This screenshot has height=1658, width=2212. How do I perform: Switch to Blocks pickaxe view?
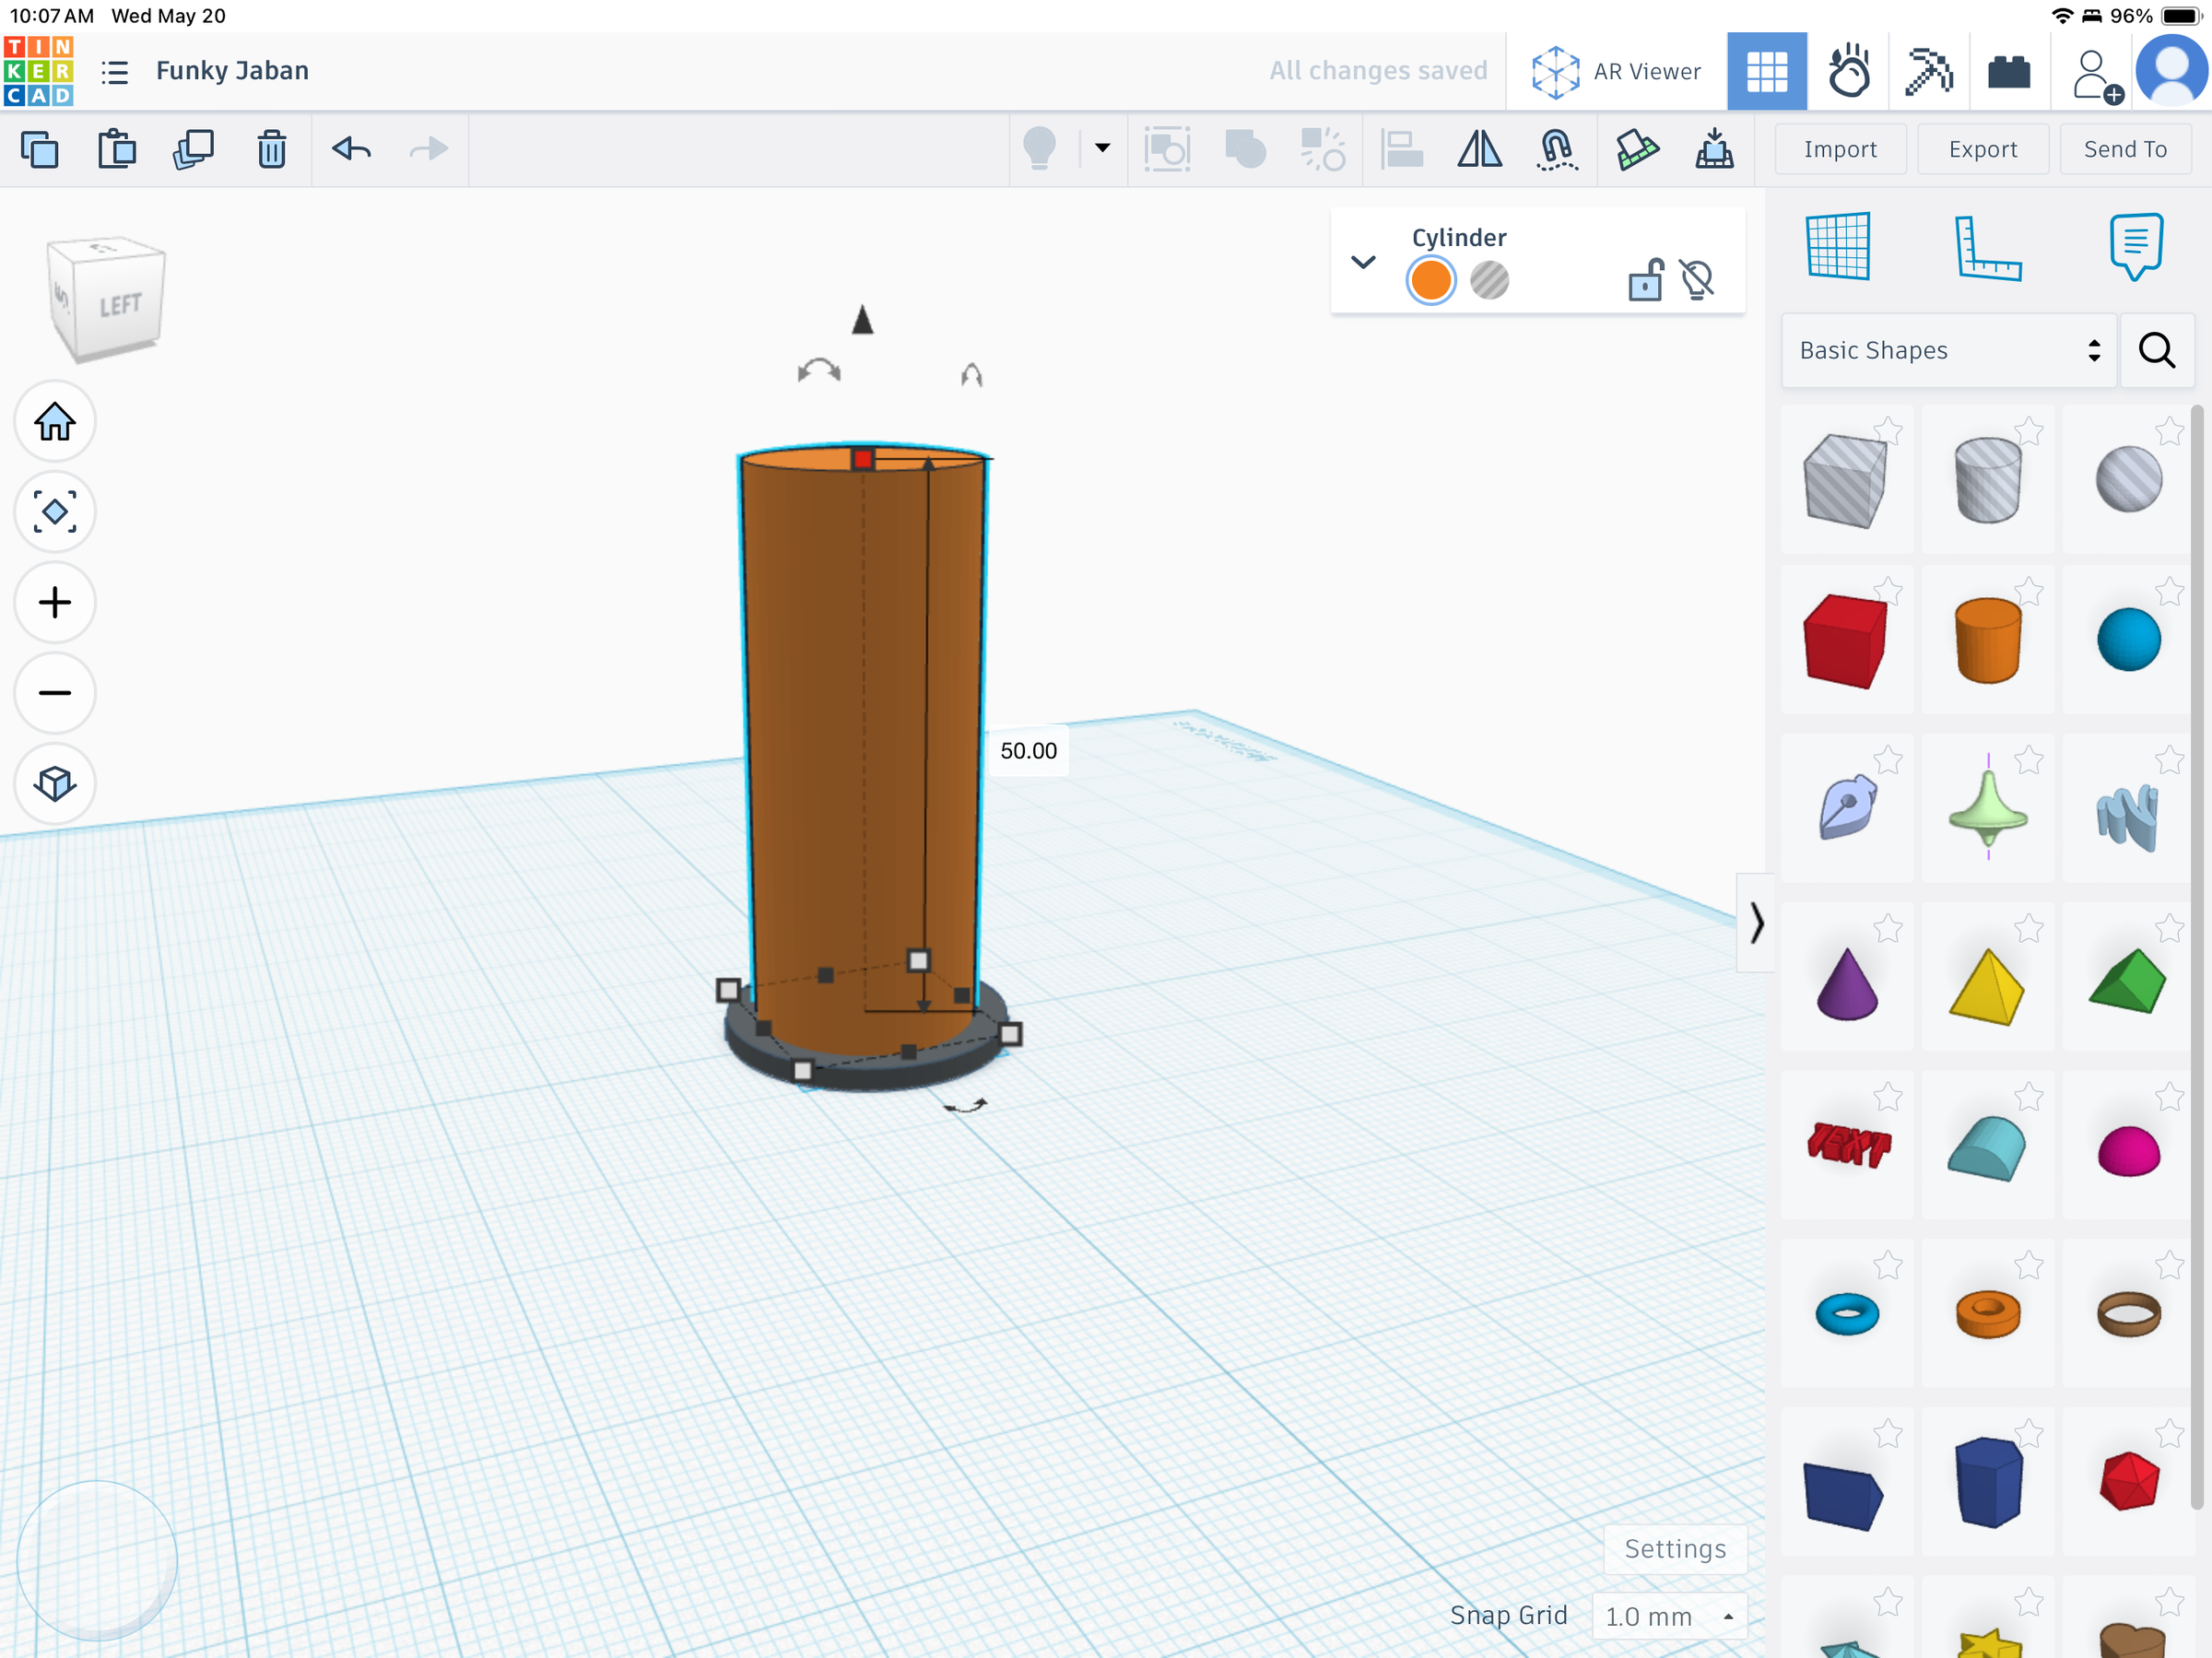click(x=1929, y=72)
